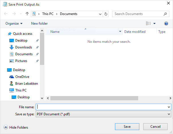Click the Save button
The image size is (173, 134).
click(x=127, y=126)
